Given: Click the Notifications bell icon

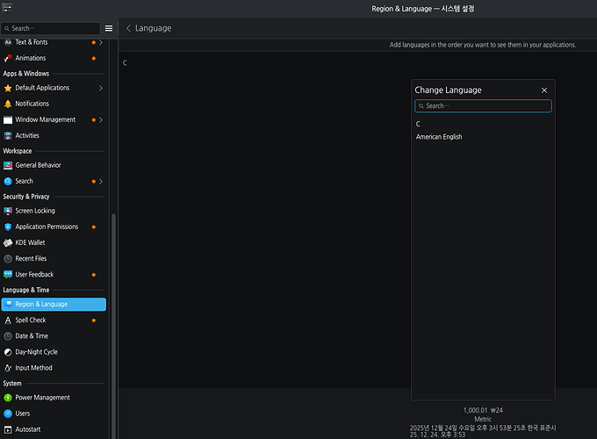Looking at the screenshot, I should 8,104.
